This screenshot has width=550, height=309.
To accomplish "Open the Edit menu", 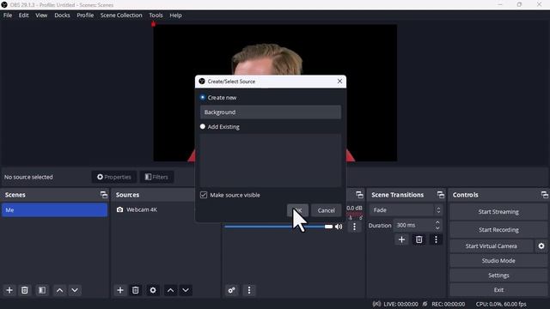I will tap(23, 15).
